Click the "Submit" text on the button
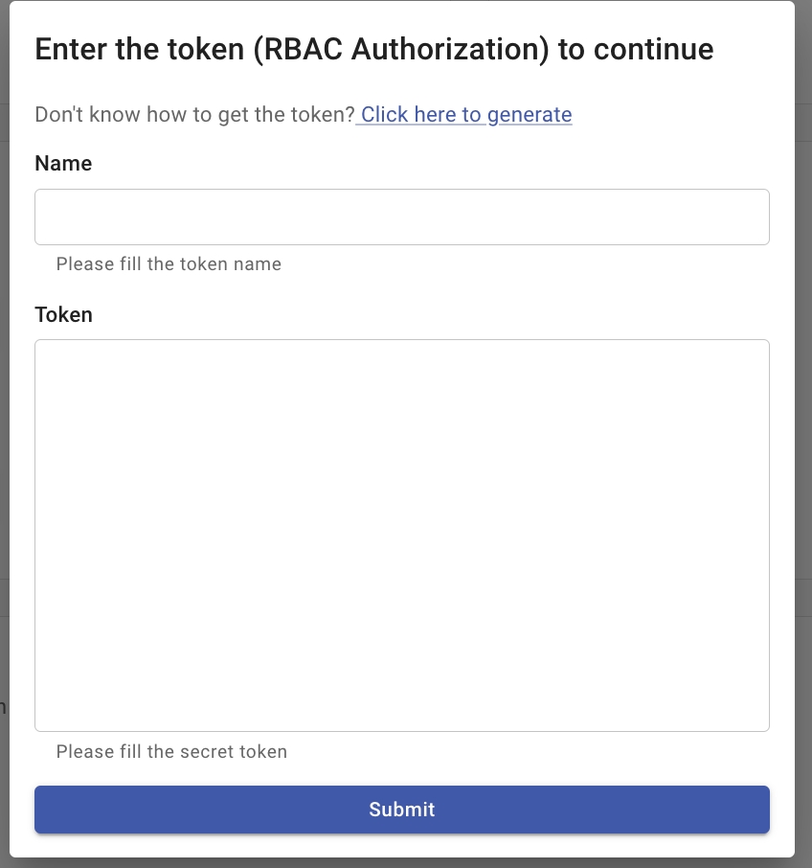This screenshot has height=868, width=812. coord(402,810)
